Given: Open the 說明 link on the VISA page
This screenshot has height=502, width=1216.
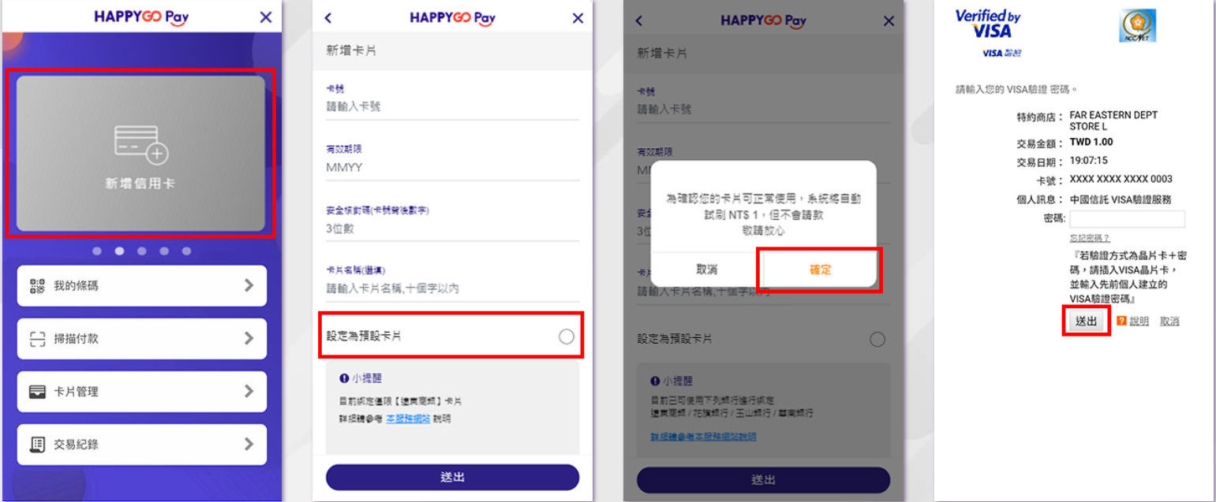Looking at the screenshot, I should (1139, 322).
